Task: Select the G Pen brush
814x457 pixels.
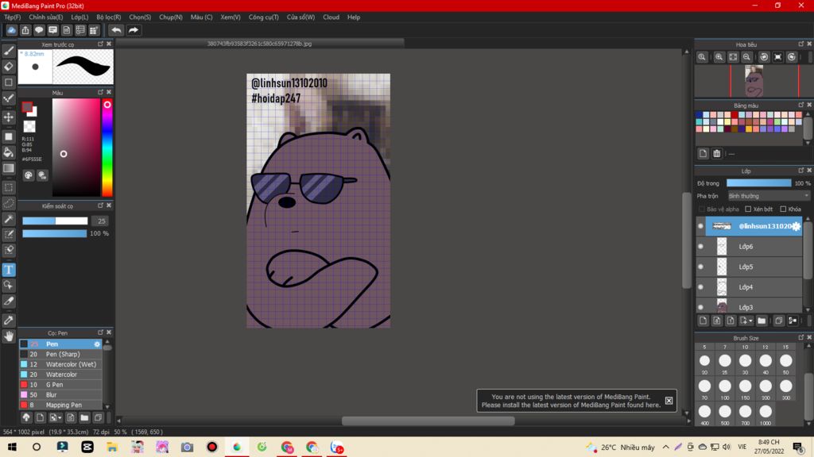Action: pyautogui.click(x=60, y=385)
